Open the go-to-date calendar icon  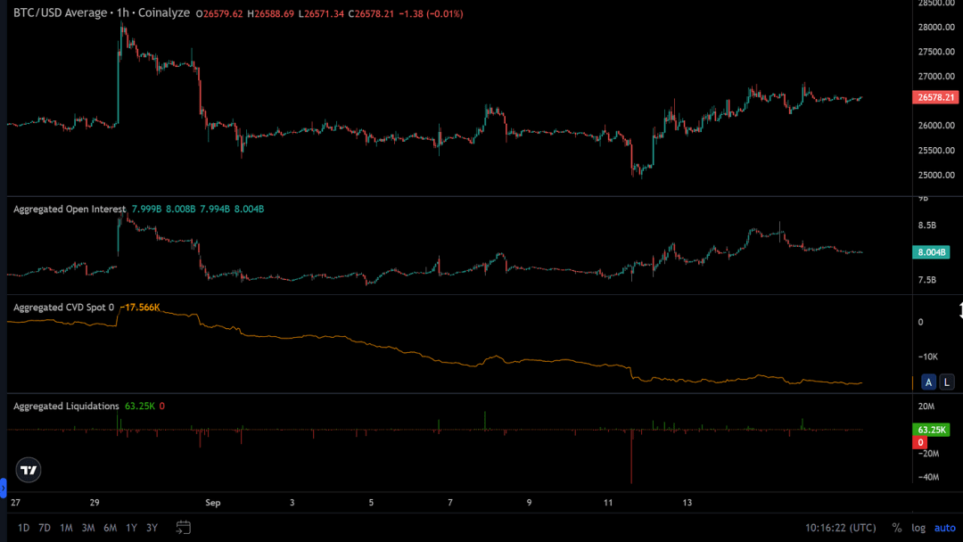(184, 528)
